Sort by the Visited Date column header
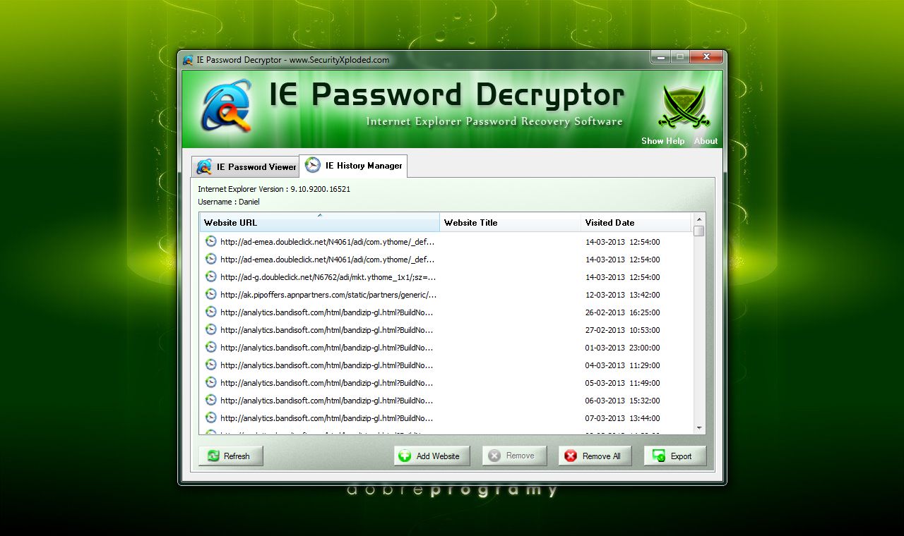Image resolution: width=904 pixels, height=536 pixels. click(x=636, y=222)
